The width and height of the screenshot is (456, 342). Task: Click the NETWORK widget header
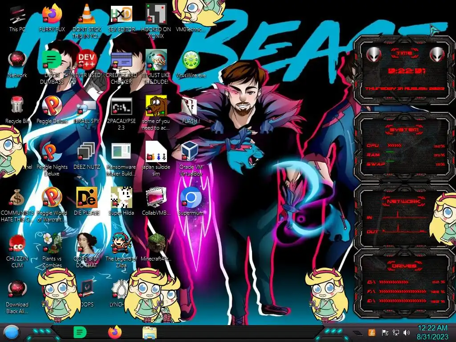pyautogui.click(x=404, y=201)
